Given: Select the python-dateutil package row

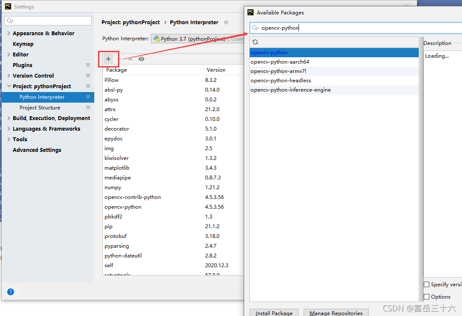Looking at the screenshot, I should click(x=173, y=255).
